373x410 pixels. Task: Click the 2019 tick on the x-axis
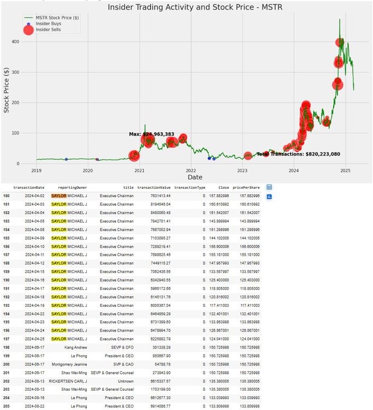(x=36, y=171)
